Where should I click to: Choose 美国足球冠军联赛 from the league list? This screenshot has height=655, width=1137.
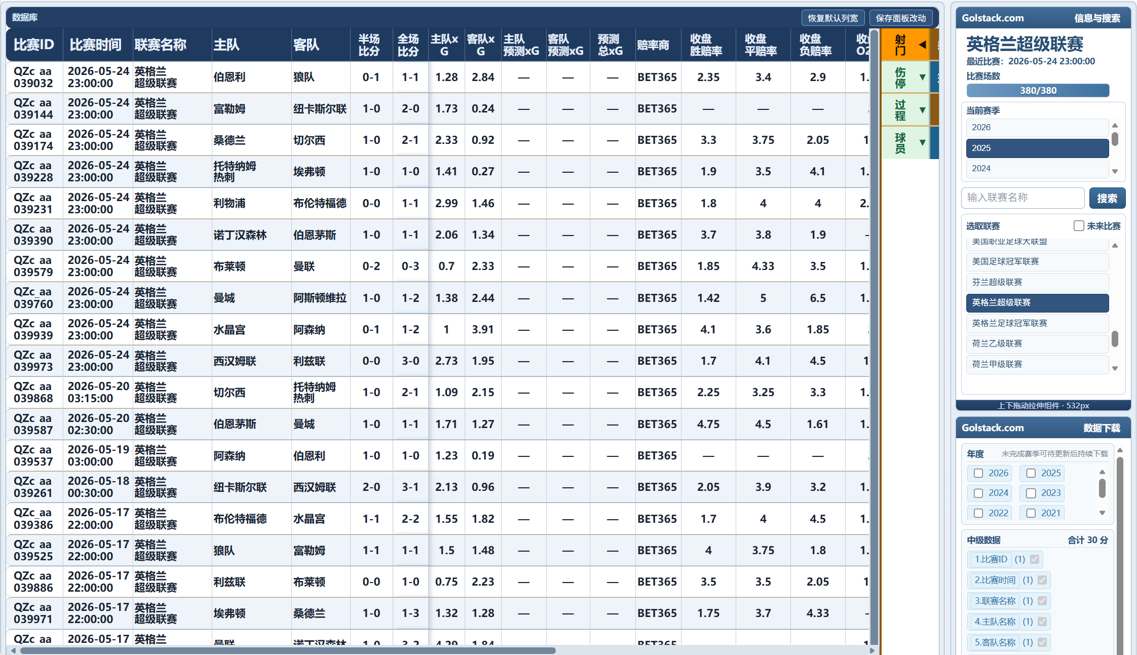pos(1037,261)
